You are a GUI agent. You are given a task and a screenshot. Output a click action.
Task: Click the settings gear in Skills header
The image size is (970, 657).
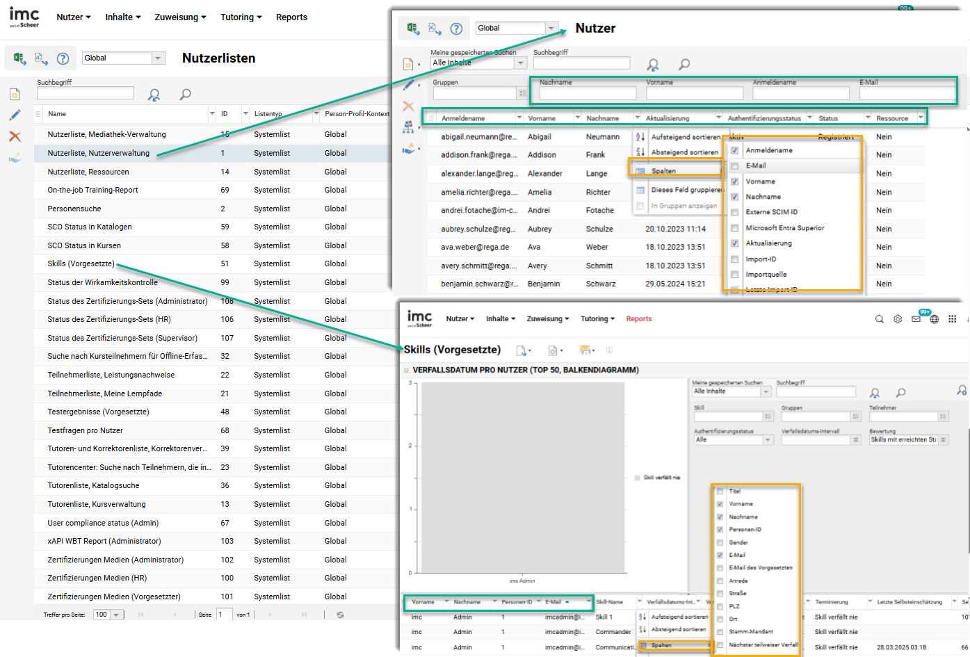[x=898, y=319]
